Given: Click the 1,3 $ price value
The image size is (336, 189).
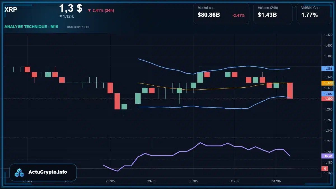Looking at the screenshot, I should coord(71,8).
